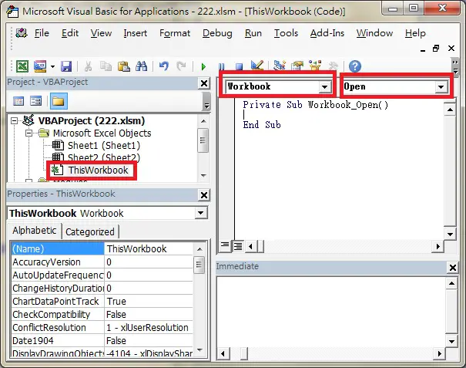Open the Open procedure dropdown
Viewport: 466px width, 368px height.
coord(441,87)
